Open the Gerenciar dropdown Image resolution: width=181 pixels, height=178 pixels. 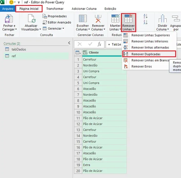click(x=53, y=29)
